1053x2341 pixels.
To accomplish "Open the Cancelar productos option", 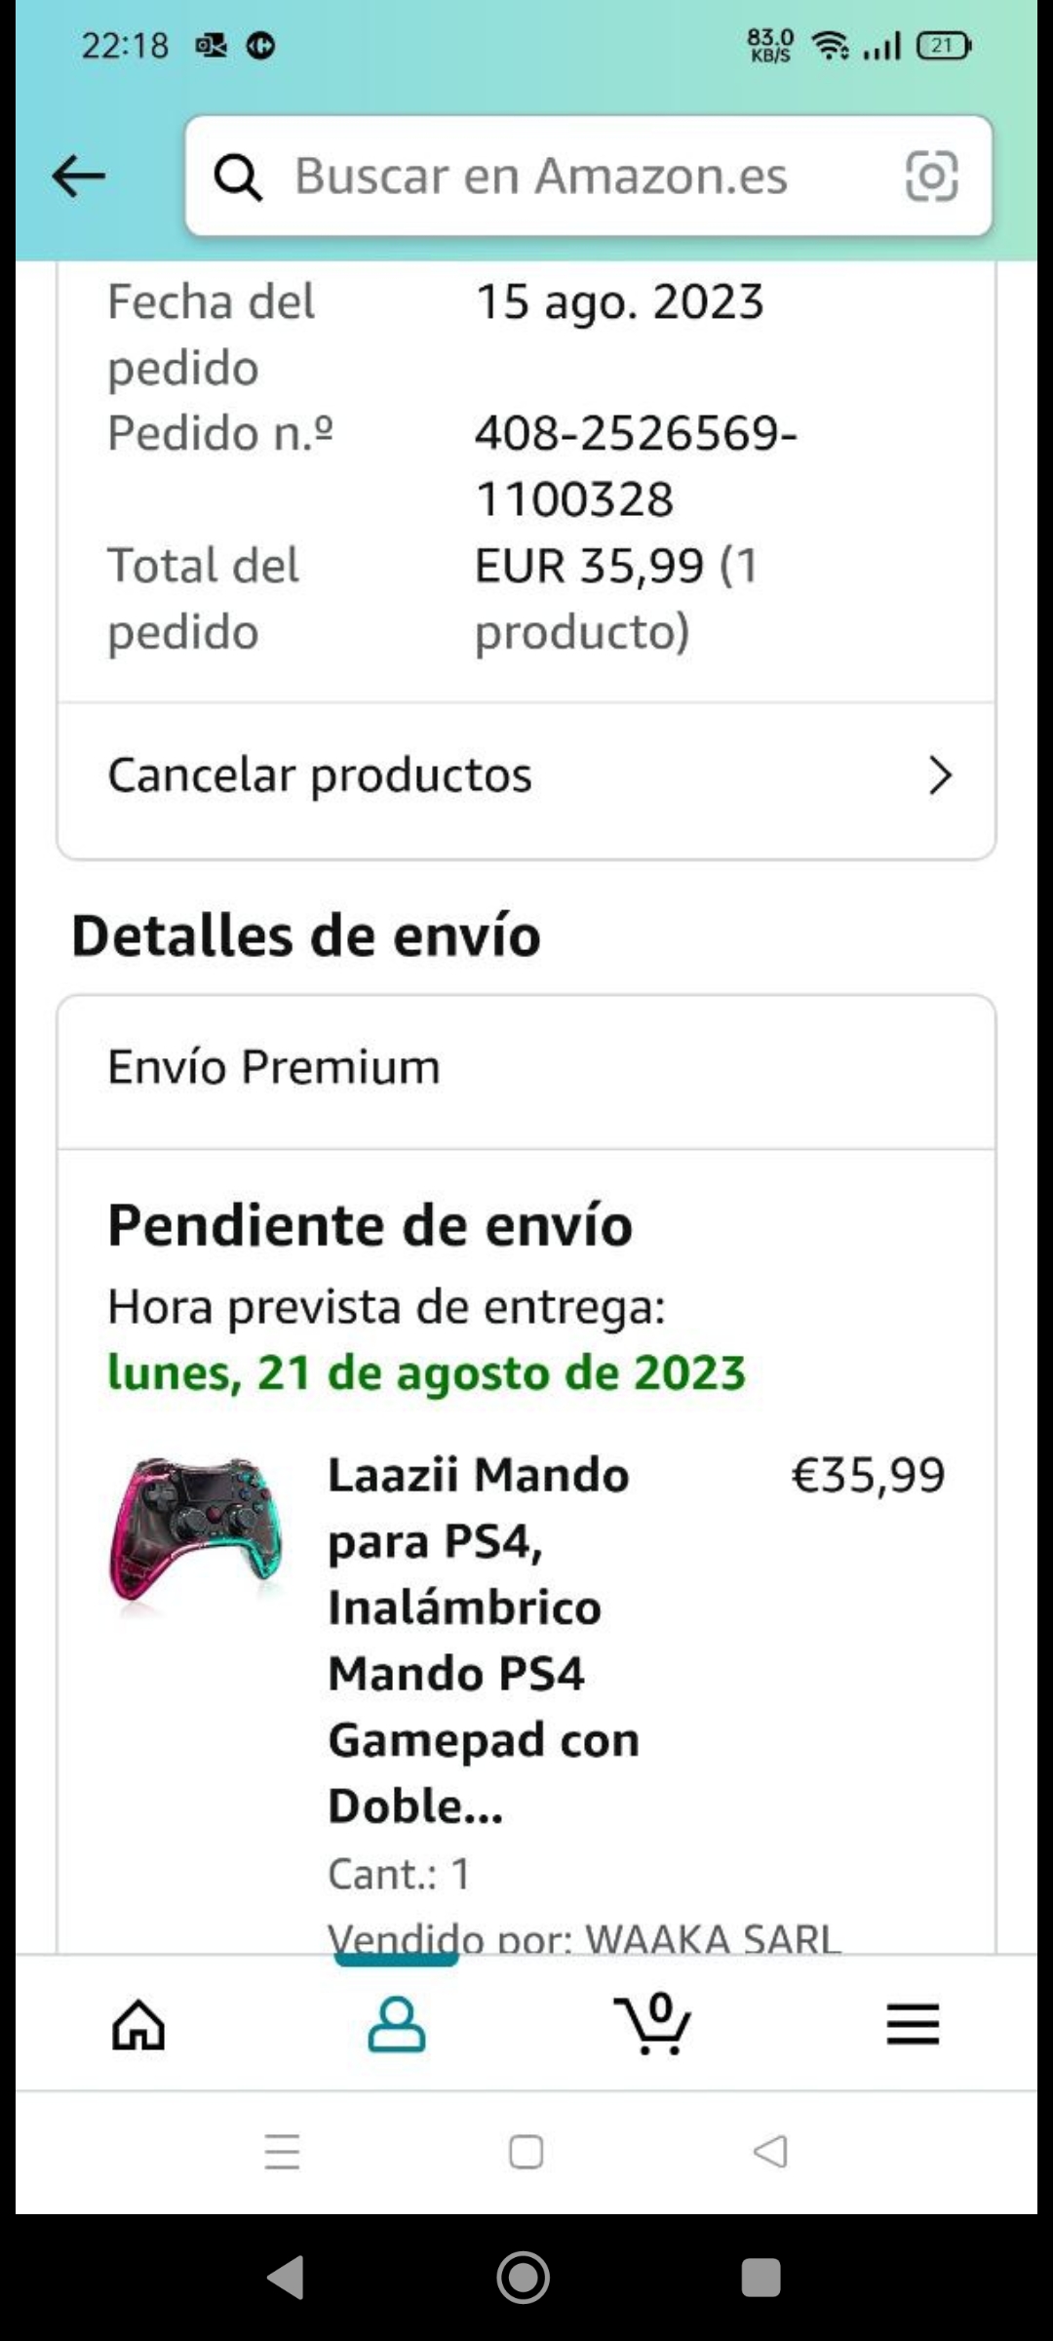I will [526, 776].
